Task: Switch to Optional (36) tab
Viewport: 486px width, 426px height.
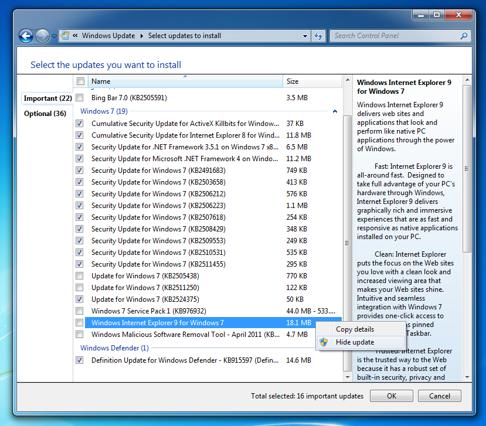Action: click(x=45, y=114)
